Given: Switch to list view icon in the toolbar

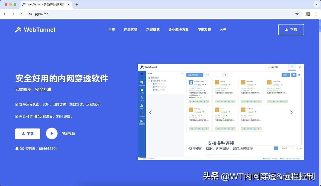Looking at the screenshot, I should (299, 75).
